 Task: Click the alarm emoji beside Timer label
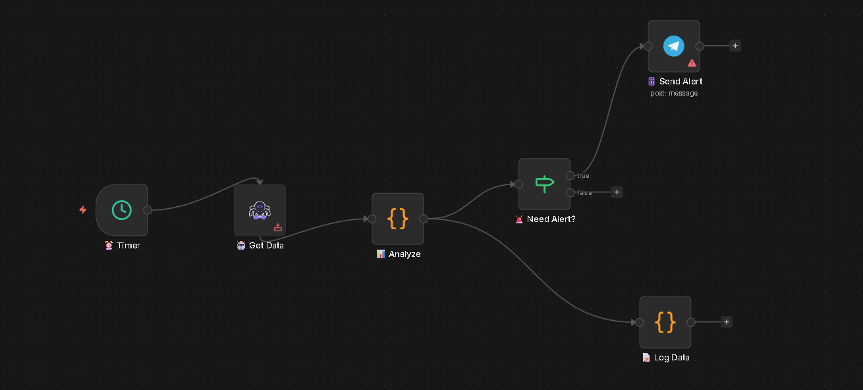pos(108,245)
